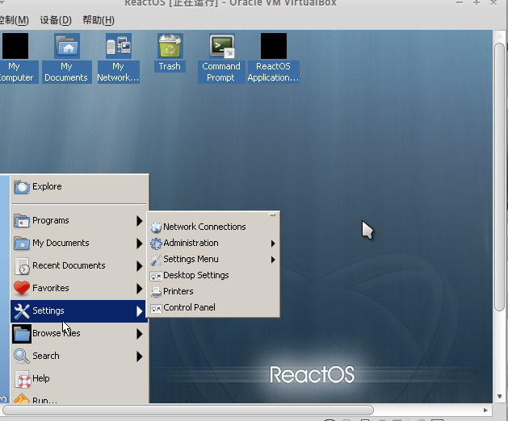Click the Network Connections globe icon

[156, 227]
